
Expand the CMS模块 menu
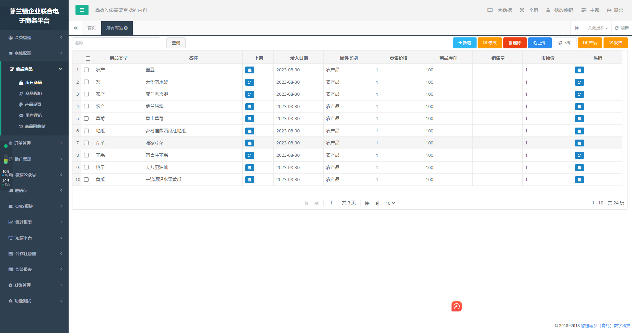click(x=34, y=206)
